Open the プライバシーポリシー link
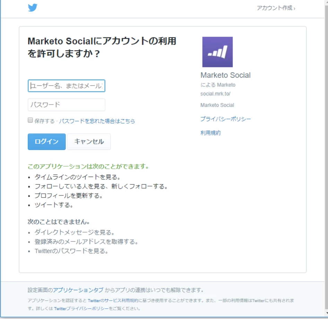 pyautogui.click(x=225, y=119)
